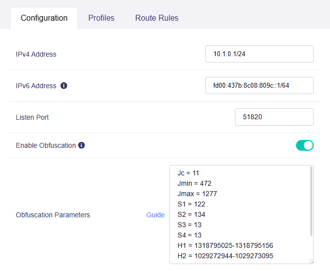Click the Jc = 11 line
The width and height of the screenshot is (330, 271).
pyautogui.click(x=188, y=173)
